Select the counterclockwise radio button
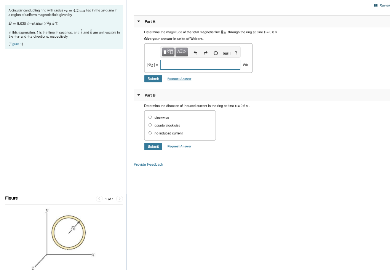Viewport: 390px width, 270px height. tap(150, 125)
